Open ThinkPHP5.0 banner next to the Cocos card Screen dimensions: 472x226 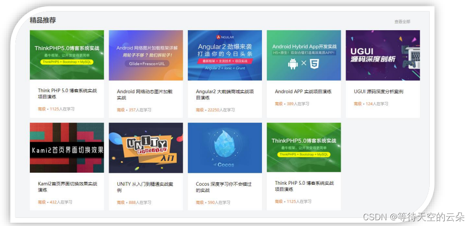304,147
